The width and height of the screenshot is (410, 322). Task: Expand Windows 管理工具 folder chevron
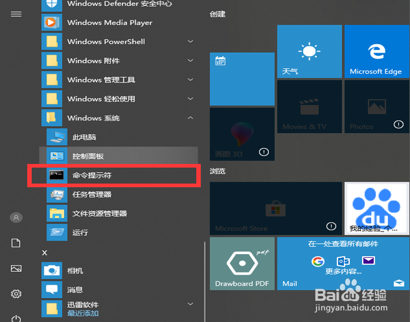(x=191, y=79)
